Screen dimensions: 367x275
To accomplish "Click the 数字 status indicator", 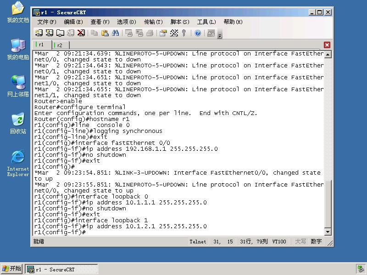I will pyautogui.click(x=316, y=242).
